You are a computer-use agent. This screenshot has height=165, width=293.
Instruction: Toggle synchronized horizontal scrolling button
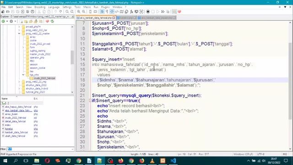pos(95,11)
